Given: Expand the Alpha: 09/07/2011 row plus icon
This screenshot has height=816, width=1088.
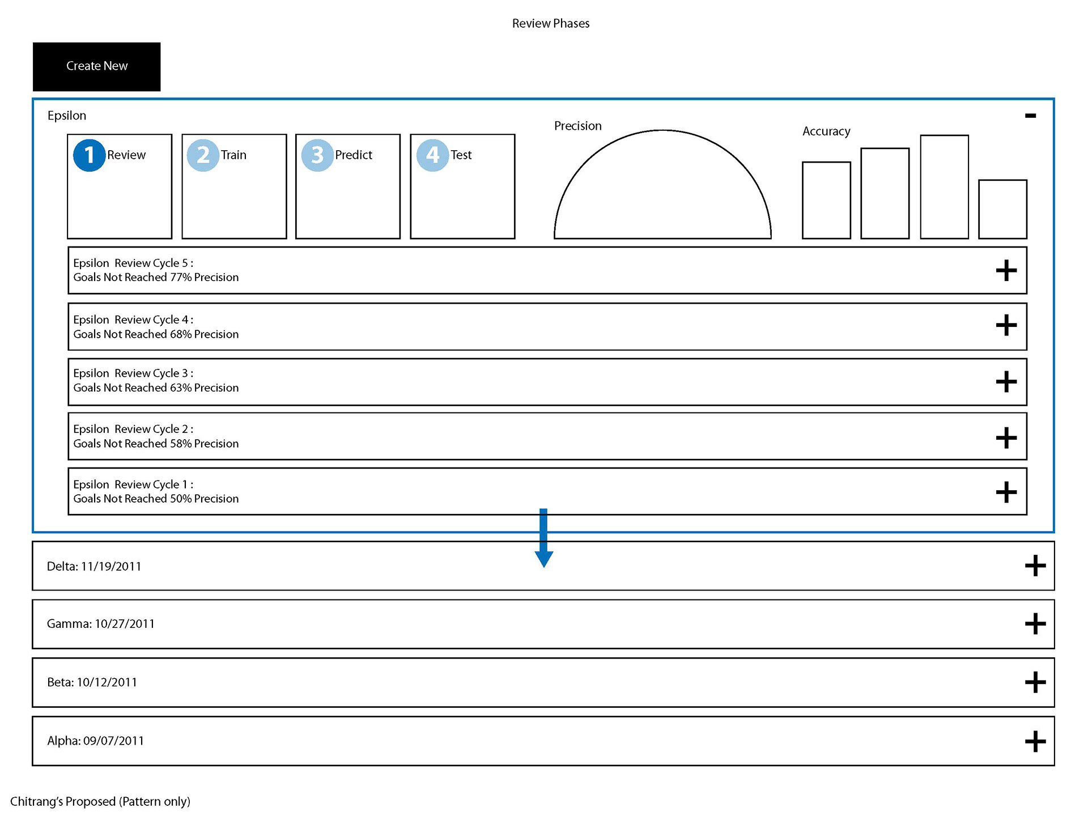Looking at the screenshot, I should click(x=1035, y=741).
